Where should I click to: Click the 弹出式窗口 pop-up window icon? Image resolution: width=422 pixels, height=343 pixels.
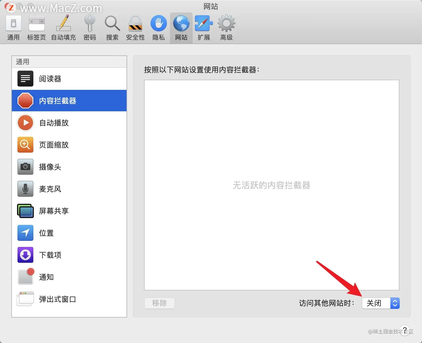(x=25, y=299)
